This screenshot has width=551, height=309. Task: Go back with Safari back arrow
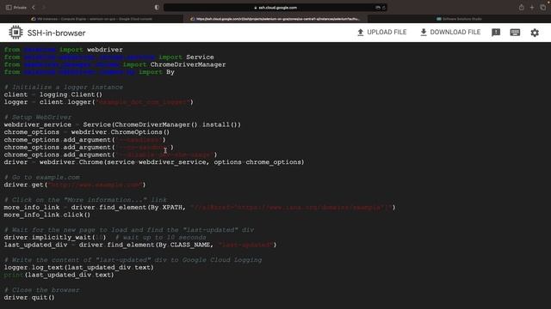point(34,8)
